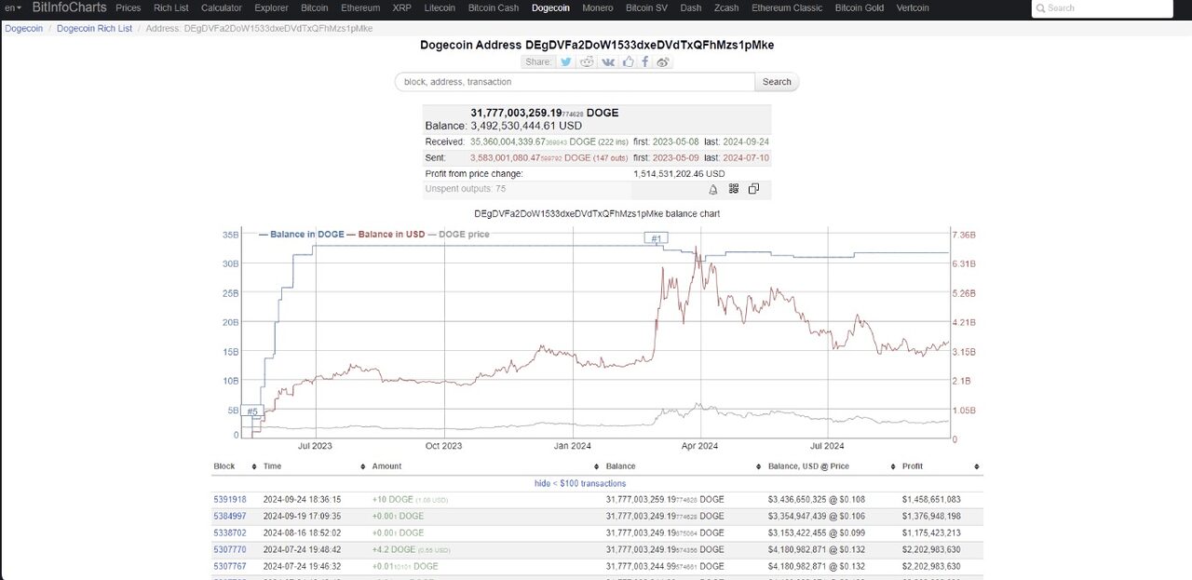Click the received first date 2023-05-08
Viewport: 1192px width, 580px height.
(x=674, y=142)
